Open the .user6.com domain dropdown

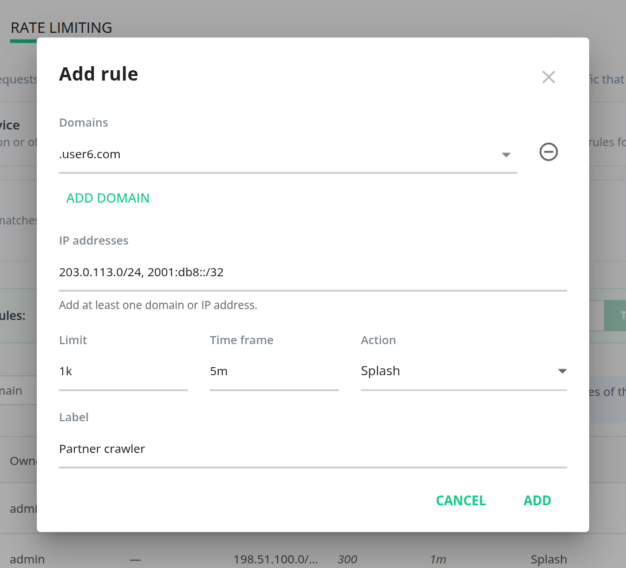pyautogui.click(x=288, y=155)
